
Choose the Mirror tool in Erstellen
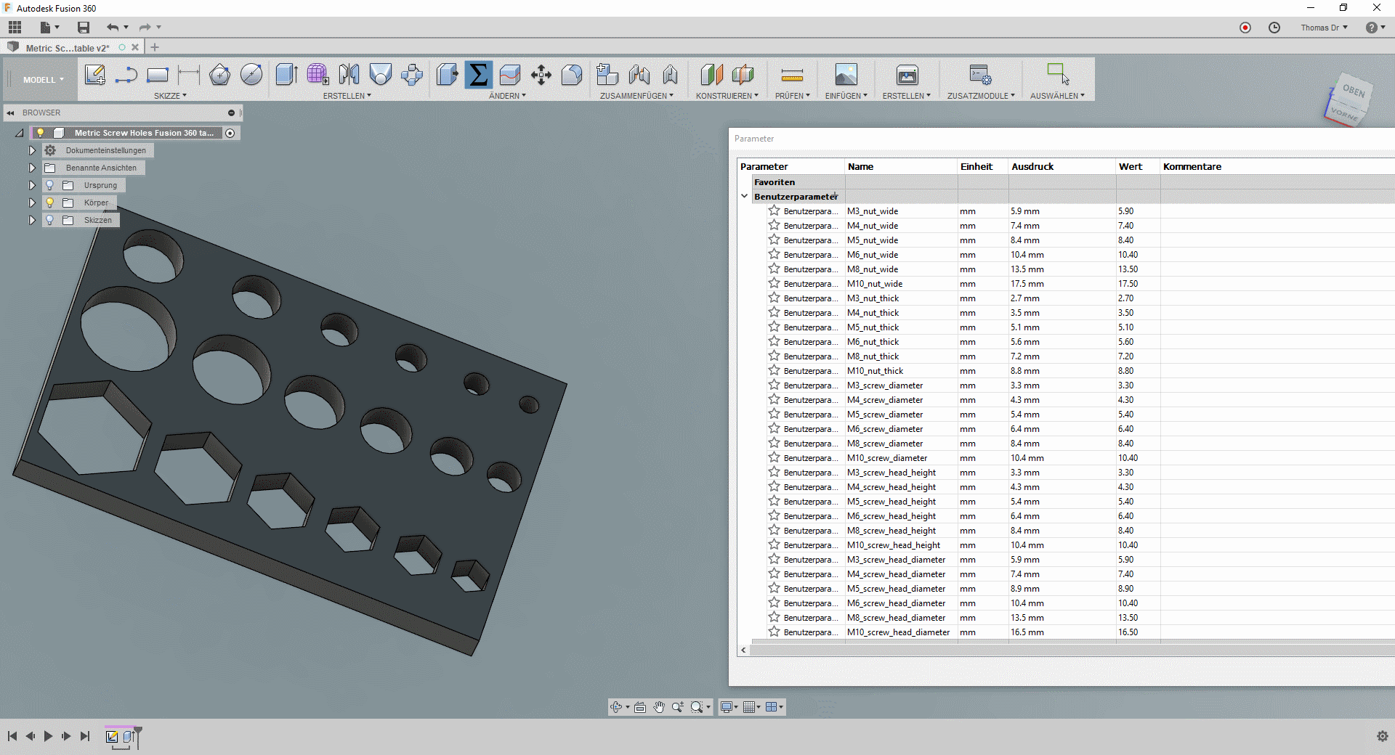pyautogui.click(x=349, y=75)
